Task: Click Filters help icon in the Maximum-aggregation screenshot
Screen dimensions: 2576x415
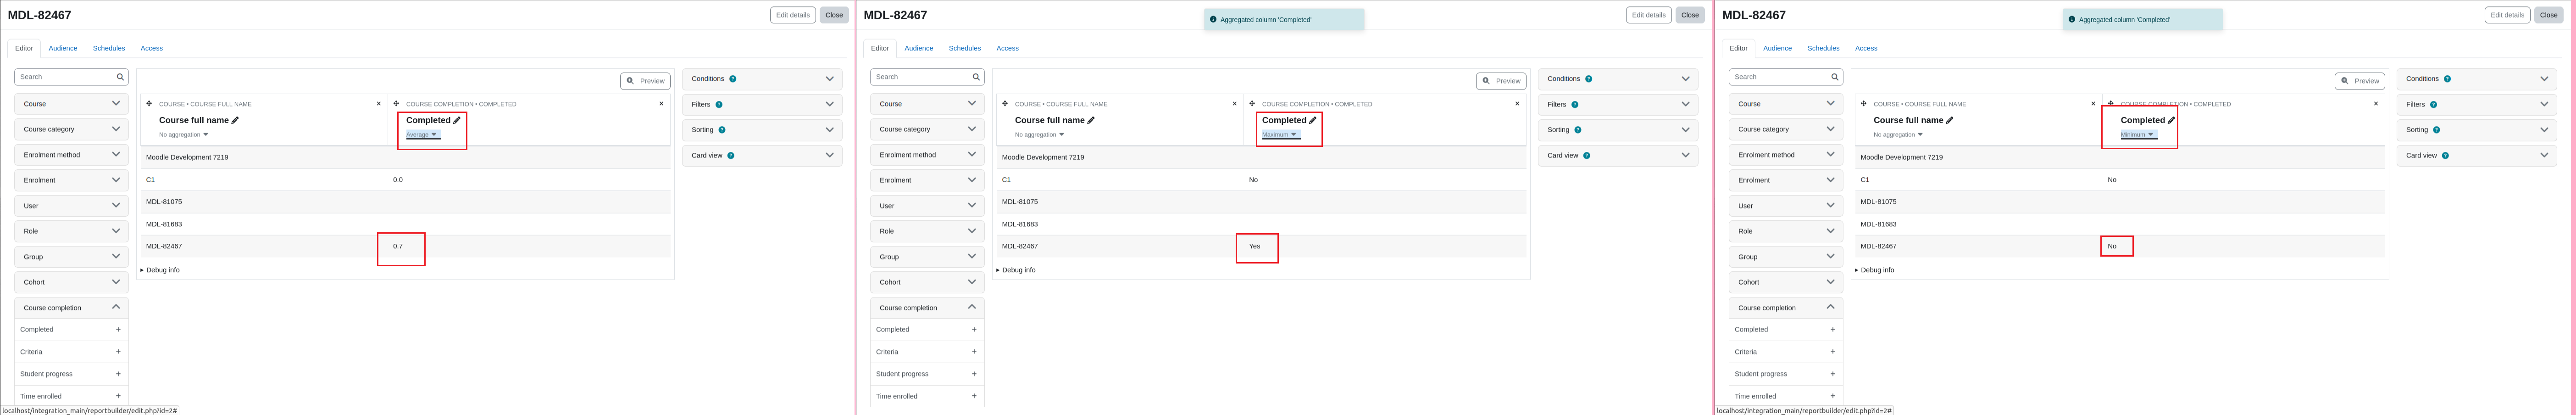Action: click(1575, 104)
